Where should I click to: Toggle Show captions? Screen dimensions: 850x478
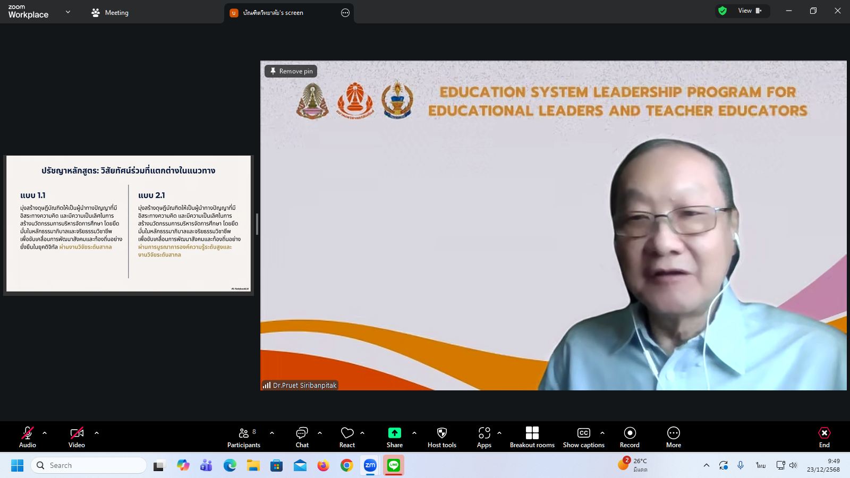[x=583, y=437]
